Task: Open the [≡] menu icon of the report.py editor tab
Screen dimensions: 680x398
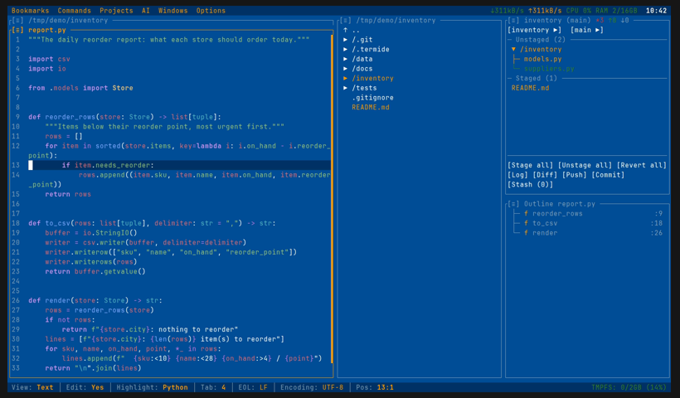Action: pos(17,30)
